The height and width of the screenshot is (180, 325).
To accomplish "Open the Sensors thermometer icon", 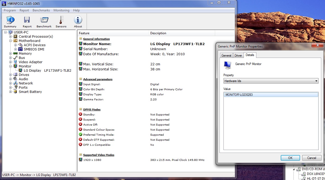I will click(x=61, y=22).
